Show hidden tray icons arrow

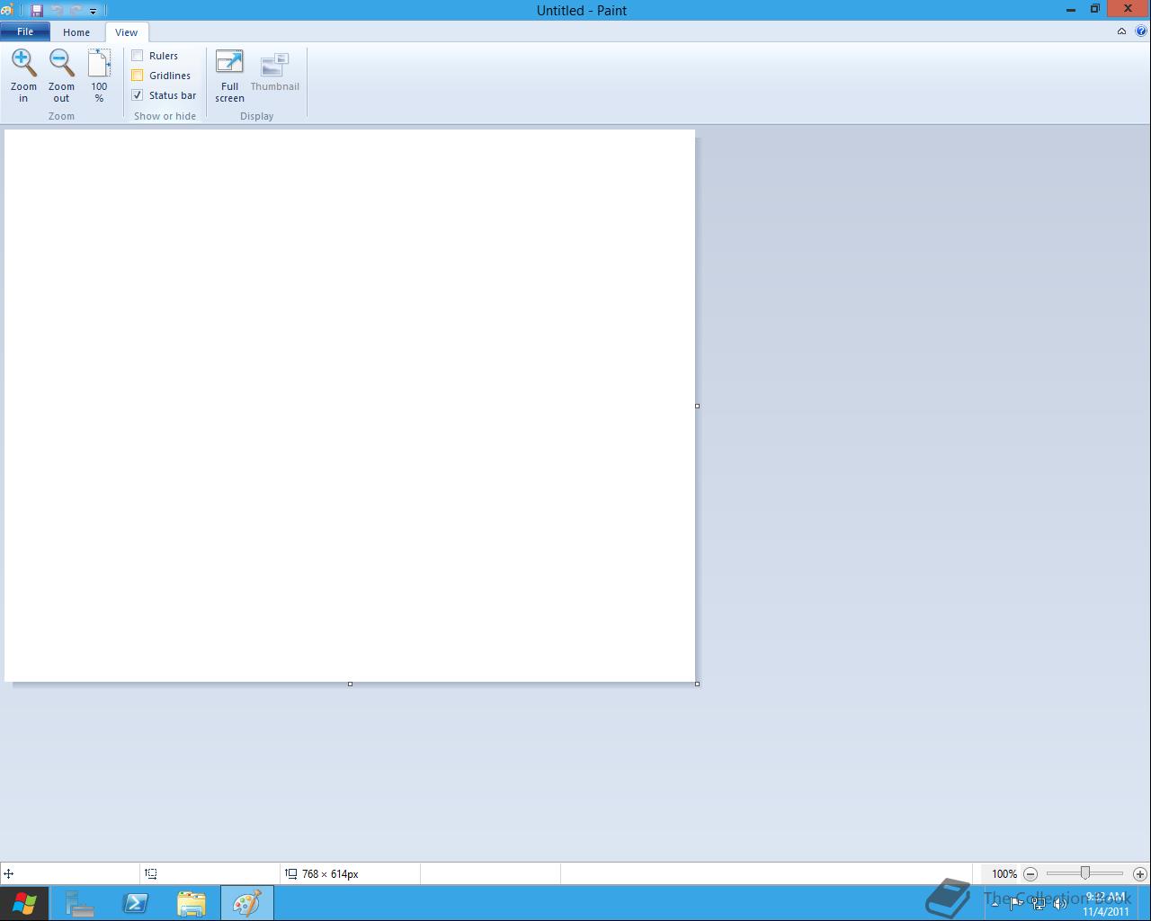(995, 903)
